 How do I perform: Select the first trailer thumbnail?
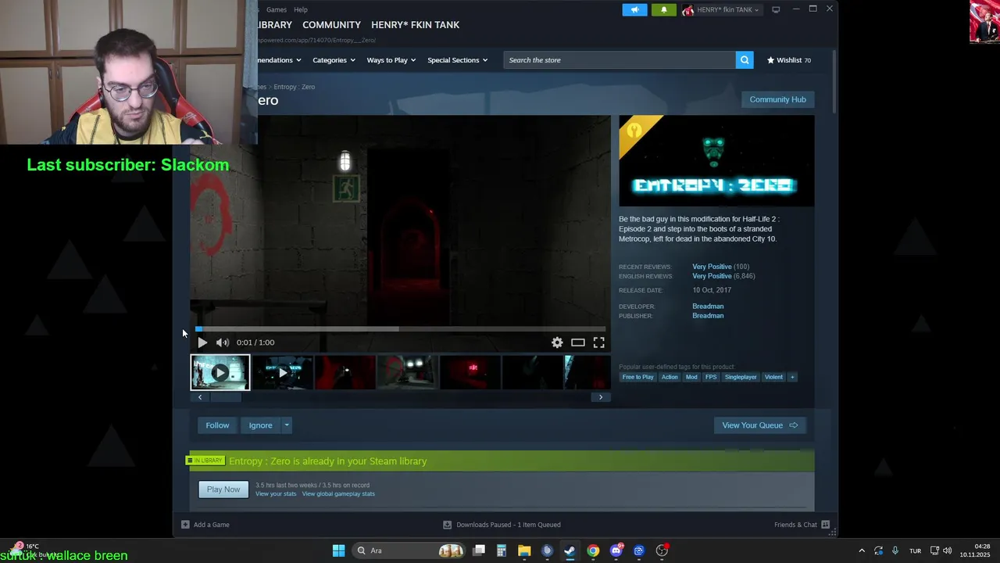pos(220,373)
